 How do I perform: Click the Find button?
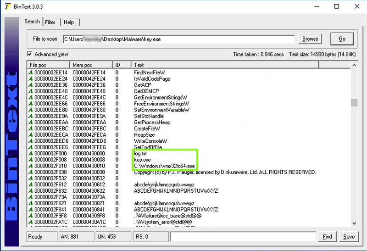pyautogui.click(x=328, y=237)
